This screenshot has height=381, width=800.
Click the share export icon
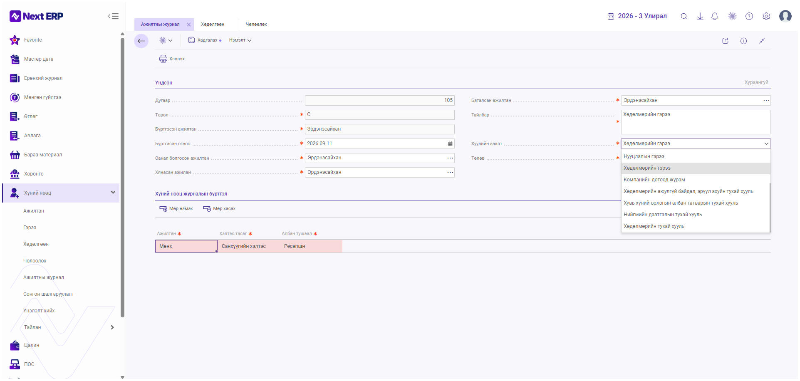725,41
